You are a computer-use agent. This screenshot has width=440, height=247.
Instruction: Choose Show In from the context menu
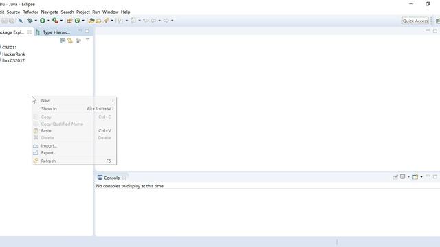[x=75, y=108]
